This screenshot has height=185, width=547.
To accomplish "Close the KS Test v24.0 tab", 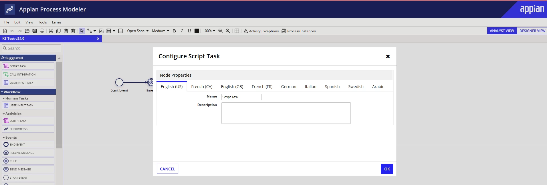I will (x=98, y=39).
